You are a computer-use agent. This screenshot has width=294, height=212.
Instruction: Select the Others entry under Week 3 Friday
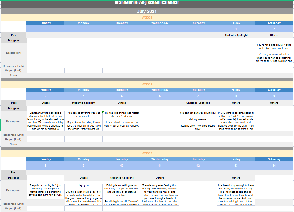236,178
